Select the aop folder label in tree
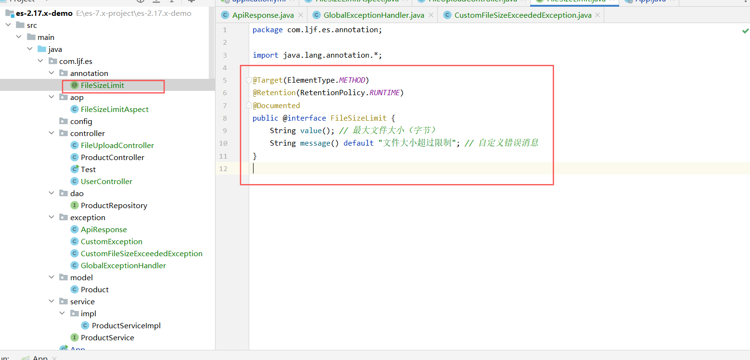 tap(77, 97)
